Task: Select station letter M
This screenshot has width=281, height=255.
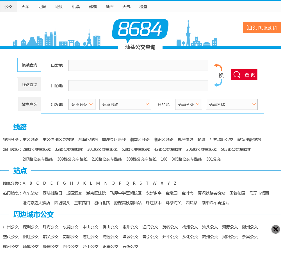Action: [98, 183]
